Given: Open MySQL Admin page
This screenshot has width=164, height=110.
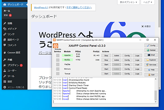Looking at the screenshot, I should pyautogui.click(x=117, y=60).
